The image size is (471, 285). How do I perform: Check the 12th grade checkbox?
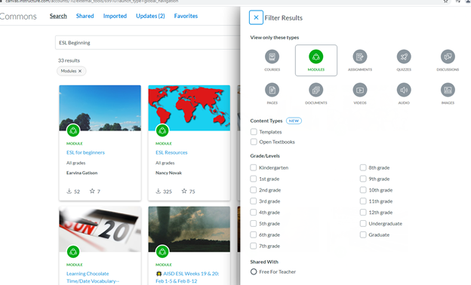[x=363, y=213]
